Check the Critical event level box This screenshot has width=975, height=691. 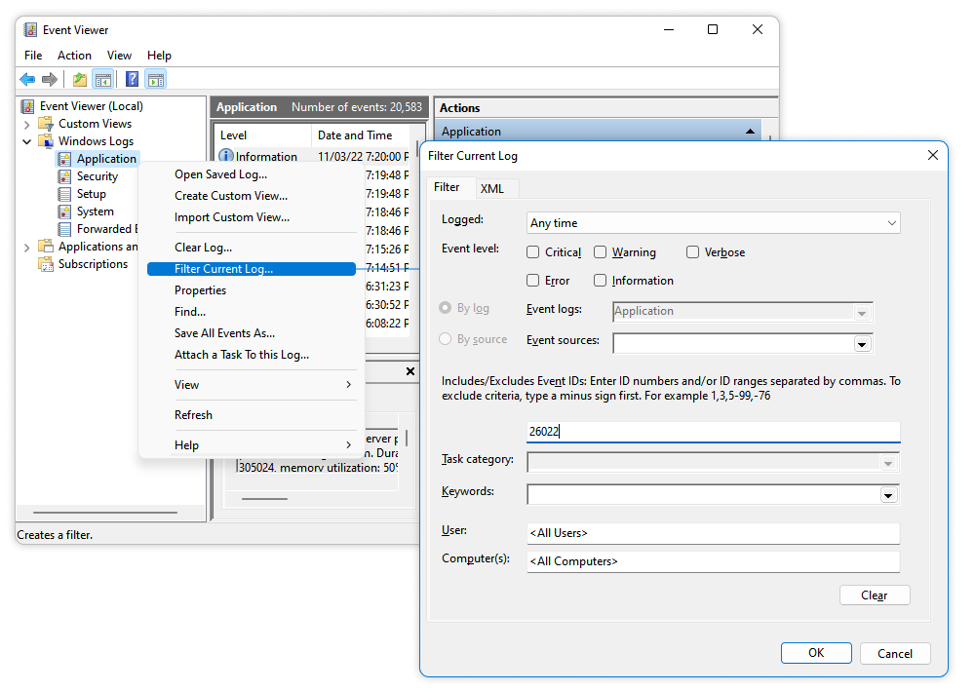point(533,252)
